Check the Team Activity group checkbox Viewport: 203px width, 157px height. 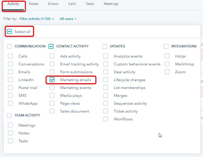click(x=9, y=115)
